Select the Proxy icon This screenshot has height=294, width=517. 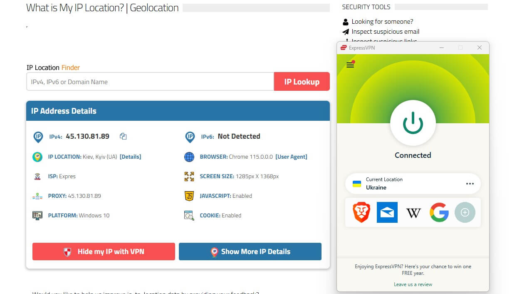(x=37, y=196)
